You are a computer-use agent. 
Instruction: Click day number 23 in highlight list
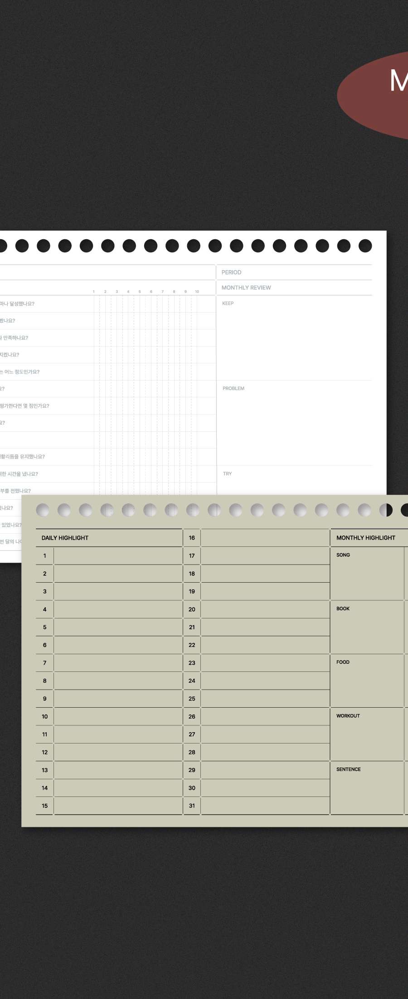tap(192, 663)
